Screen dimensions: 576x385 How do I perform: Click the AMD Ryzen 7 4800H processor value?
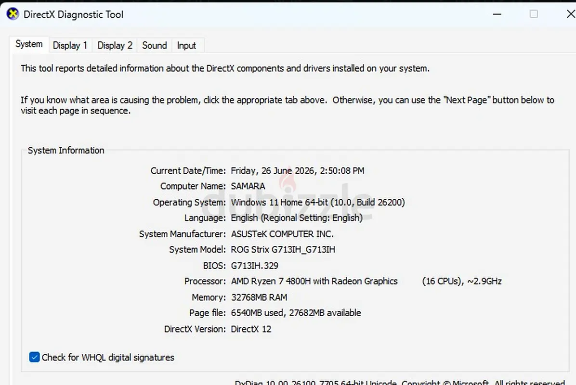tap(314, 281)
